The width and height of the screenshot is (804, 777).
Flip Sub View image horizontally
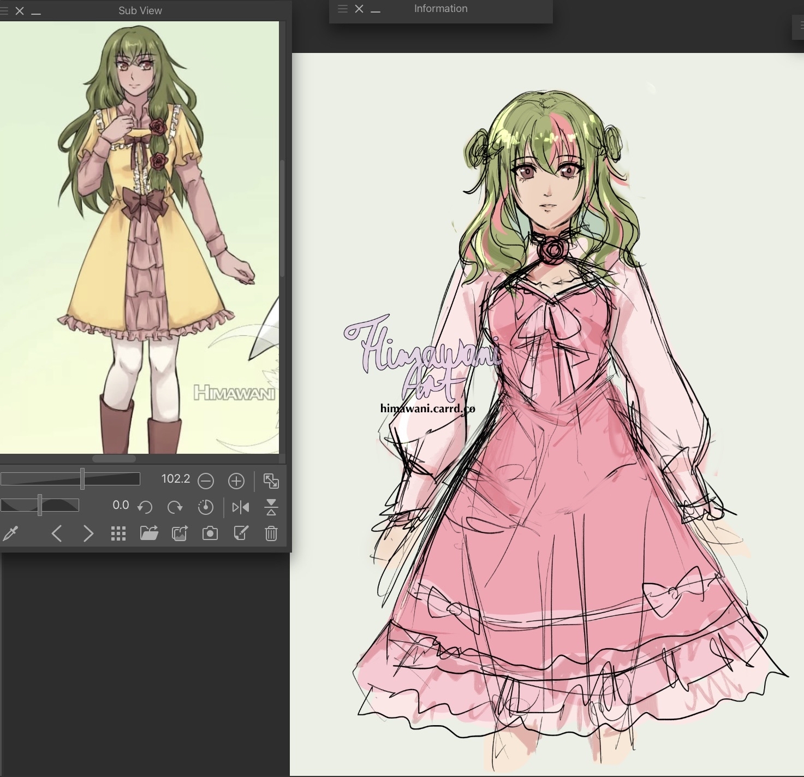click(x=241, y=507)
